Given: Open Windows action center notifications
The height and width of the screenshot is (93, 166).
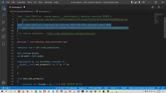Looking at the screenshot, I should (x=163, y=91).
